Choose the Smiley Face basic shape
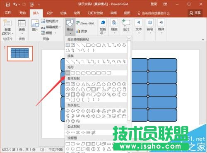207x153 pixels. coord(99,95)
